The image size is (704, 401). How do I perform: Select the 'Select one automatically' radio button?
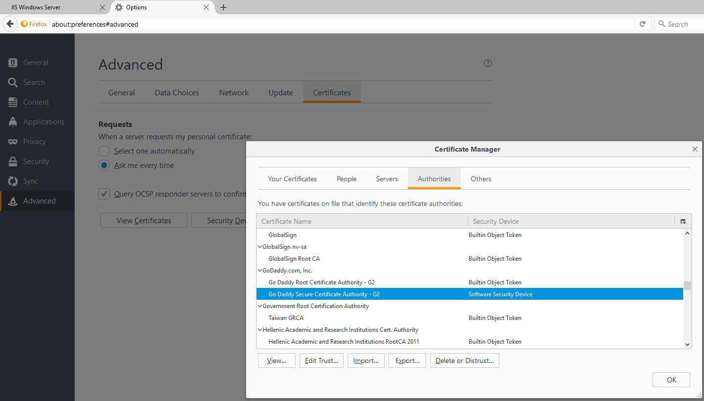pos(104,151)
